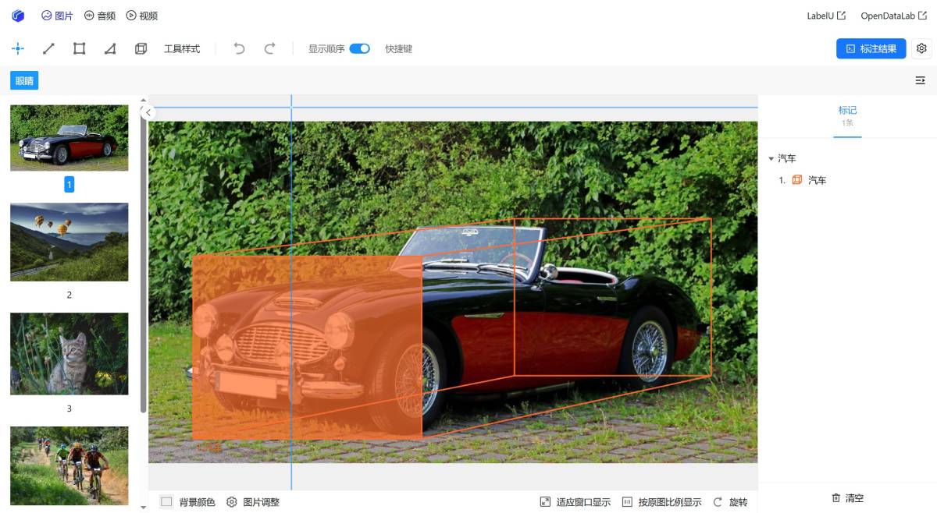The image size is (937, 513).
Task: Switch to the 视频 tab
Action: coord(142,16)
